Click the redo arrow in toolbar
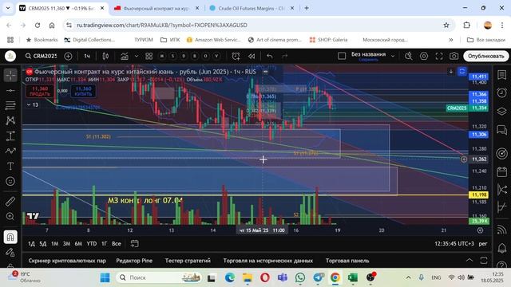The width and height of the screenshot is (511, 287). pos(284,56)
